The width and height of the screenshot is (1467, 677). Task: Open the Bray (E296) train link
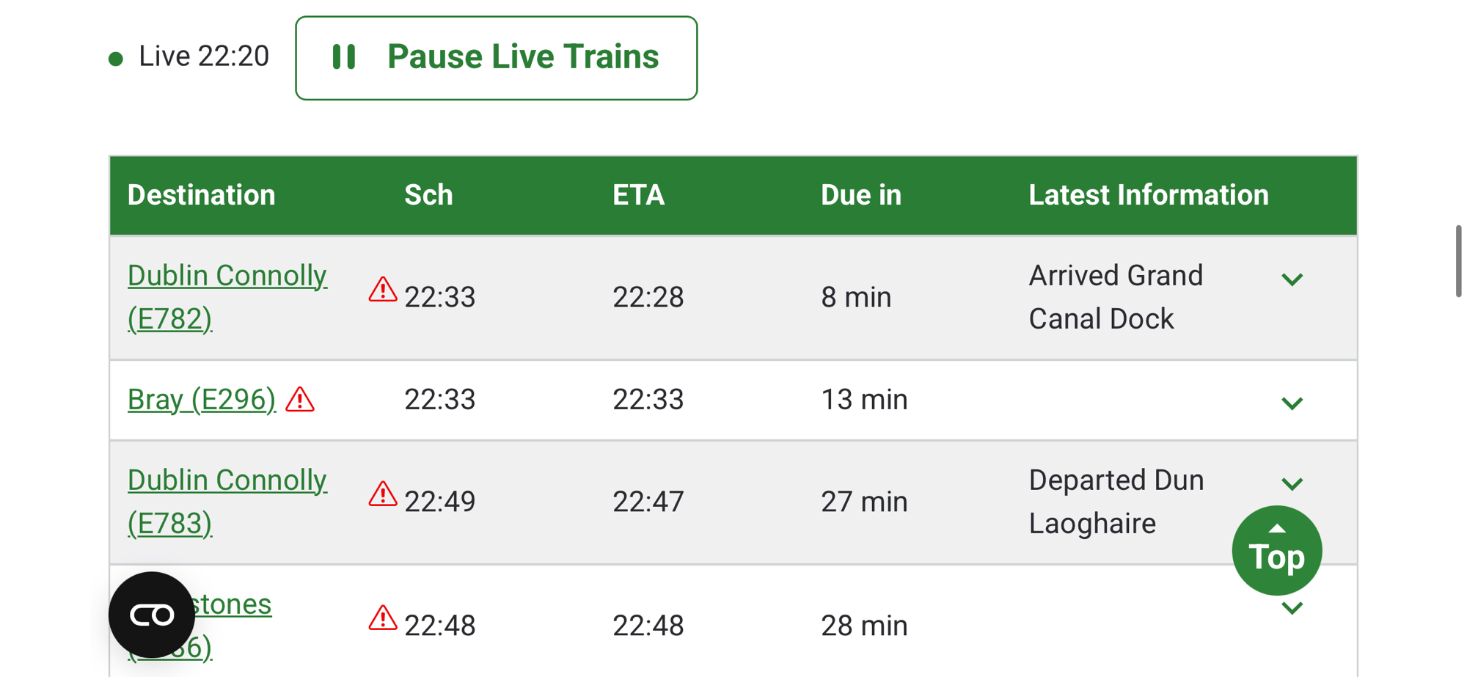(x=202, y=400)
